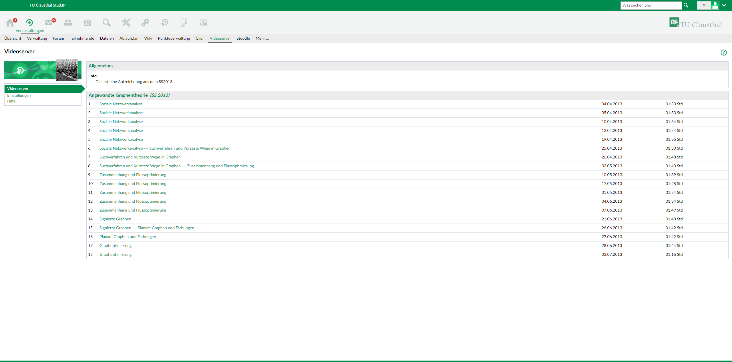The width and height of the screenshot is (732, 362).
Task: Click the community people icon
Action: pyautogui.click(x=68, y=23)
